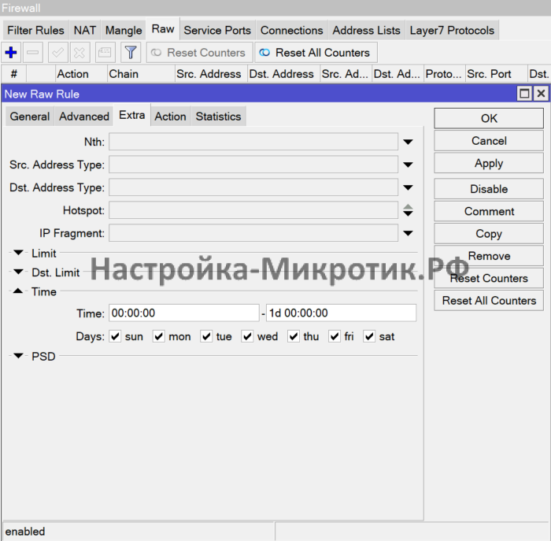Open the Address Lists tab
The image size is (551, 541).
click(x=366, y=31)
